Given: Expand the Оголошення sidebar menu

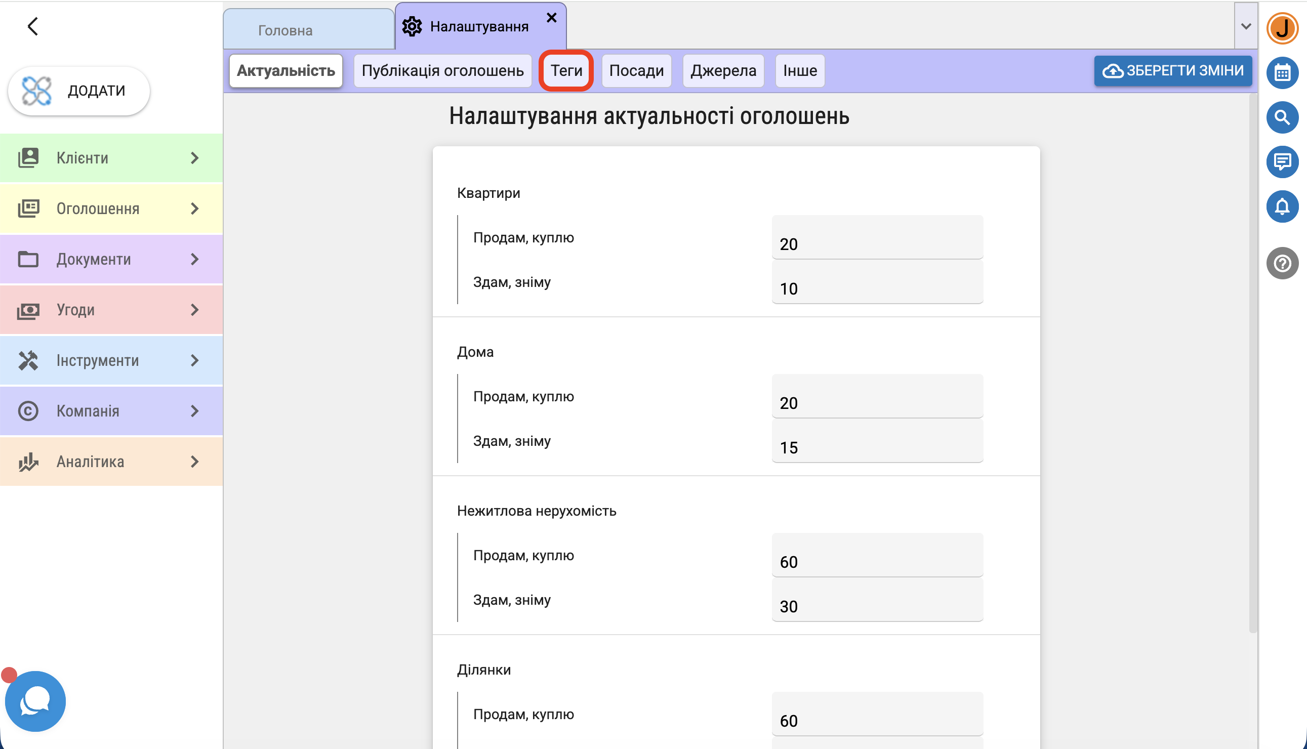Looking at the screenshot, I should coord(111,209).
